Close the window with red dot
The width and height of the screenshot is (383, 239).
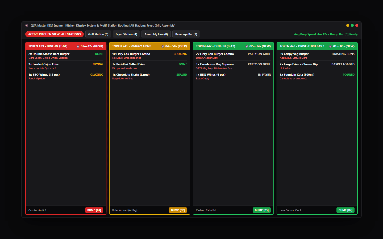point(357,25)
